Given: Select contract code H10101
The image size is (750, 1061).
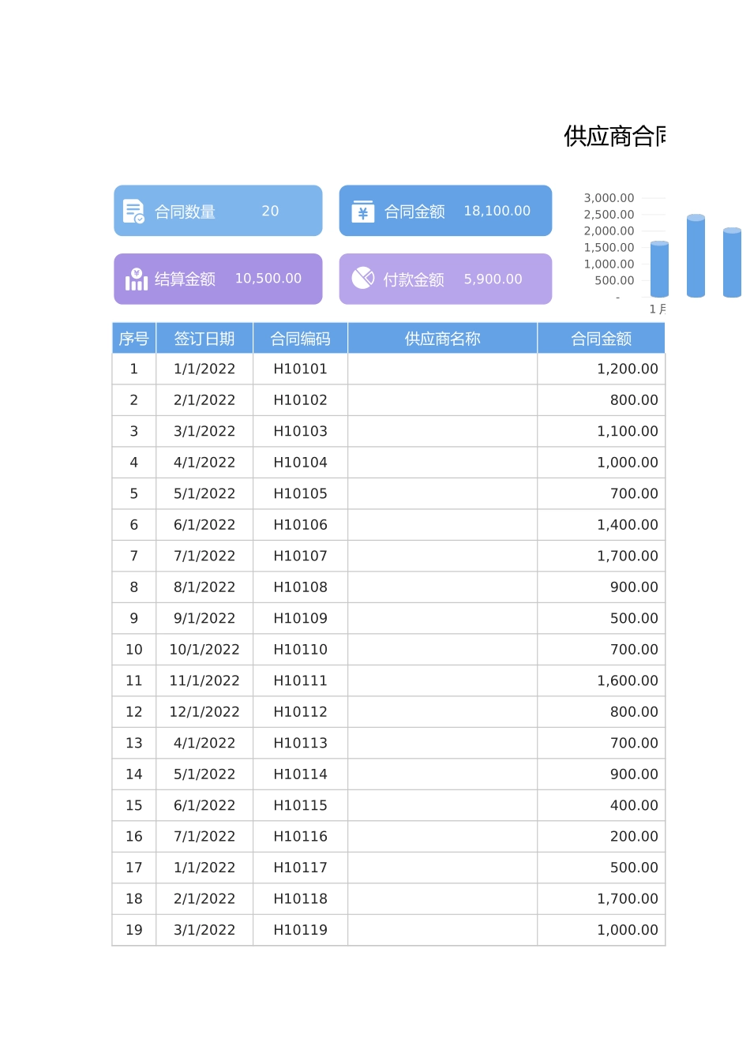Looking at the screenshot, I should pyautogui.click(x=299, y=369).
